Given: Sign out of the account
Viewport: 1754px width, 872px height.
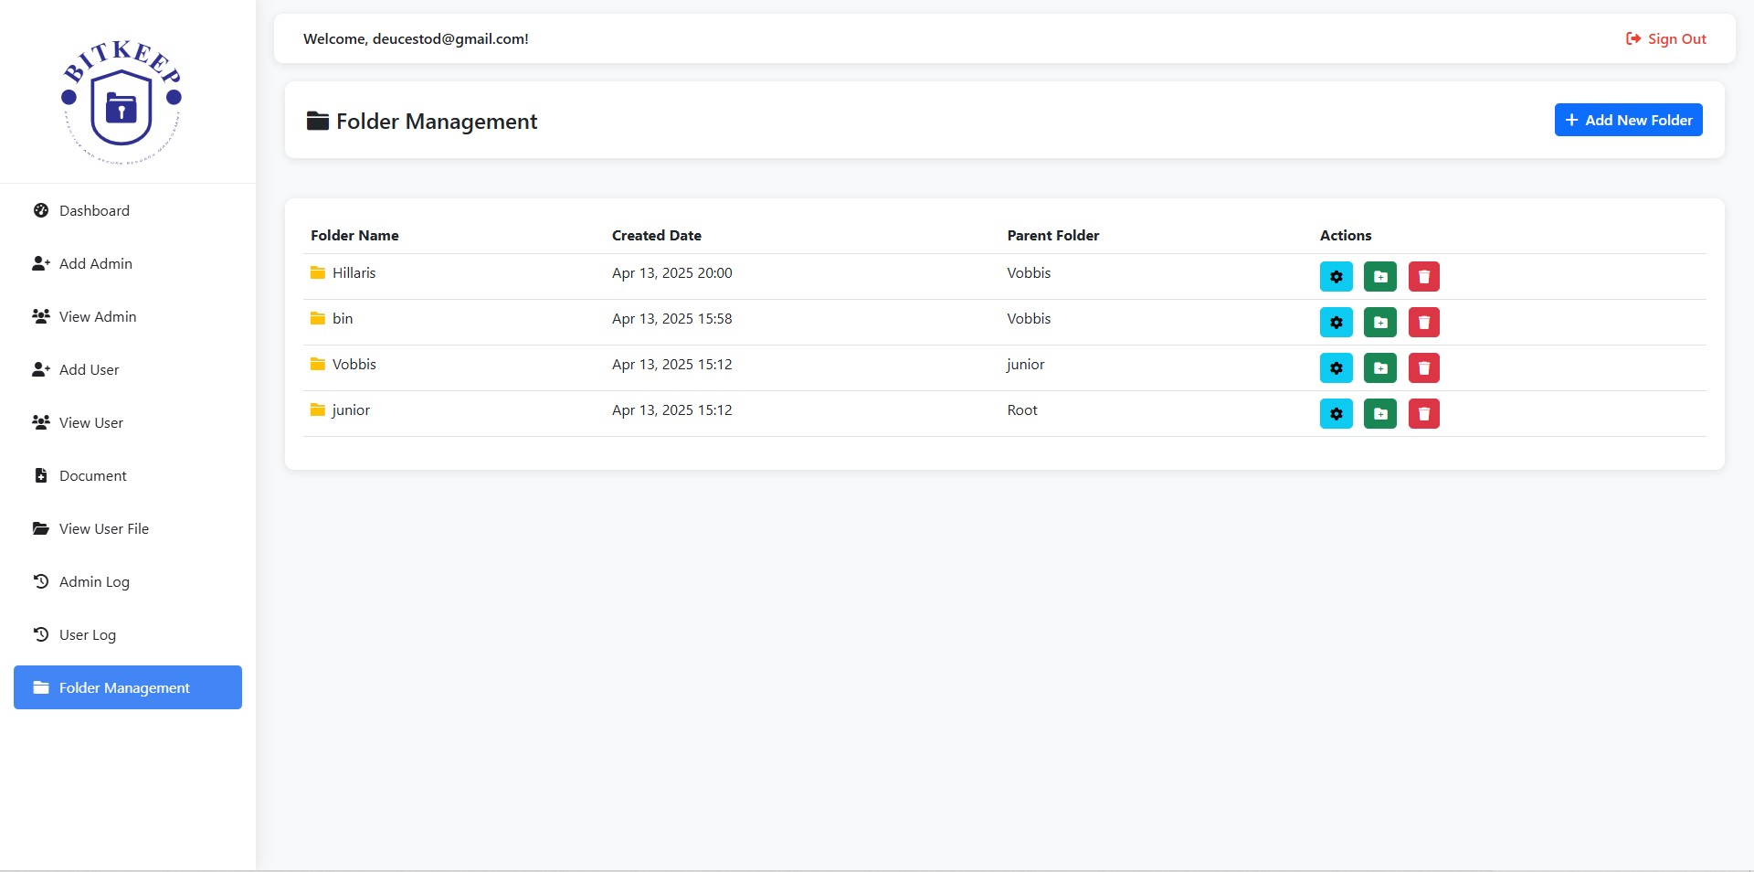Looking at the screenshot, I should tap(1665, 38).
